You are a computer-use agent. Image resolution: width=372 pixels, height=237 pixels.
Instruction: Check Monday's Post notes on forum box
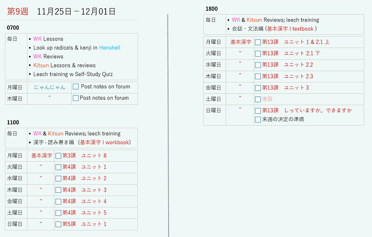75,87
